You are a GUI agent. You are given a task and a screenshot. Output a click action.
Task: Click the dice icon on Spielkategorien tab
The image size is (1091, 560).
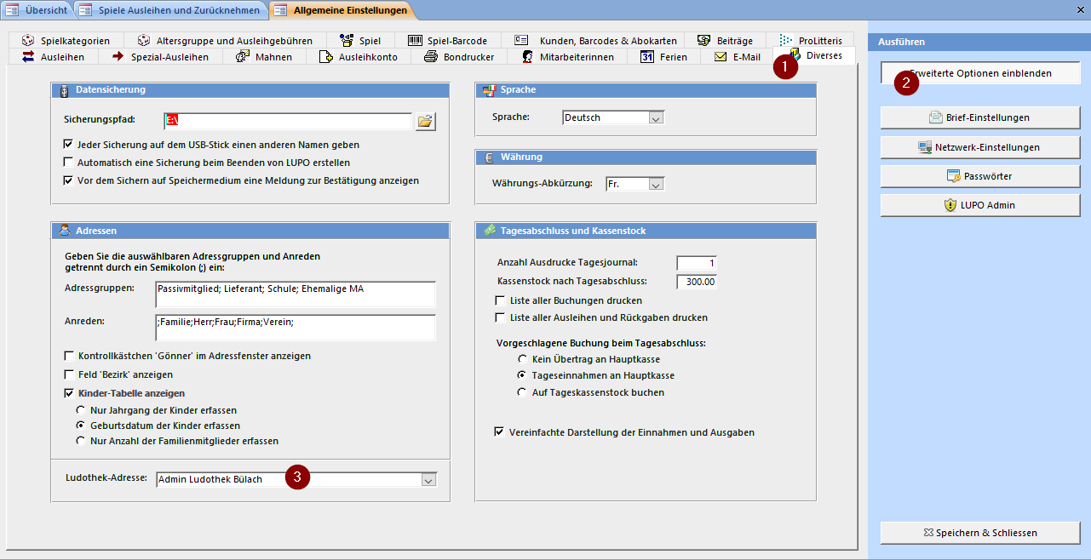(x=28, y=40)
